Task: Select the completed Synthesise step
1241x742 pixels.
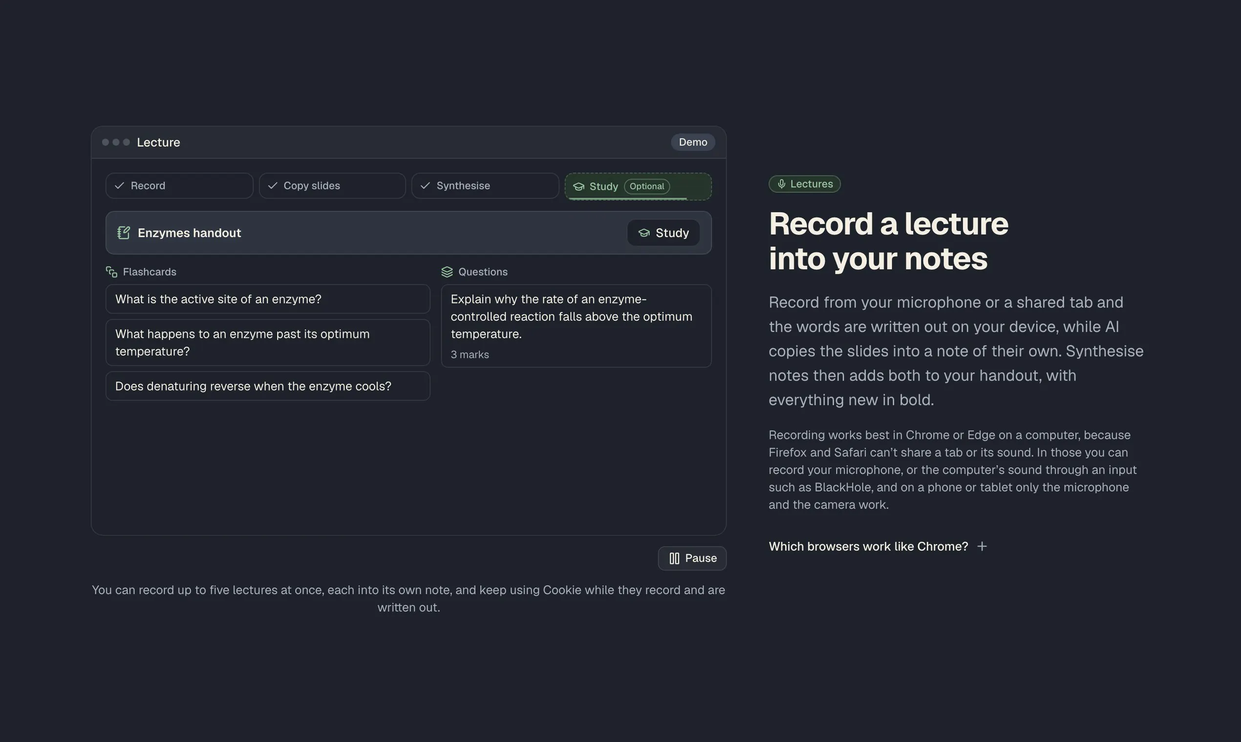Action: 485,185
